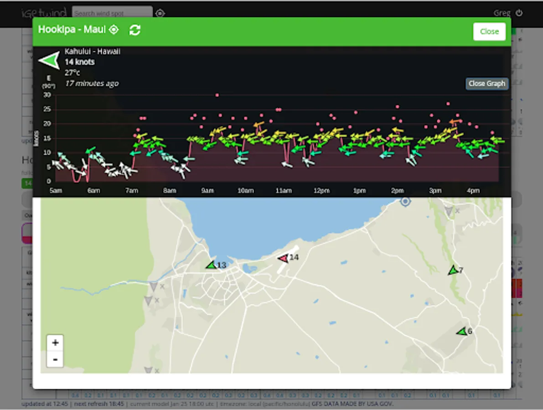Select the green 6 knot station marker

point(462,332)
